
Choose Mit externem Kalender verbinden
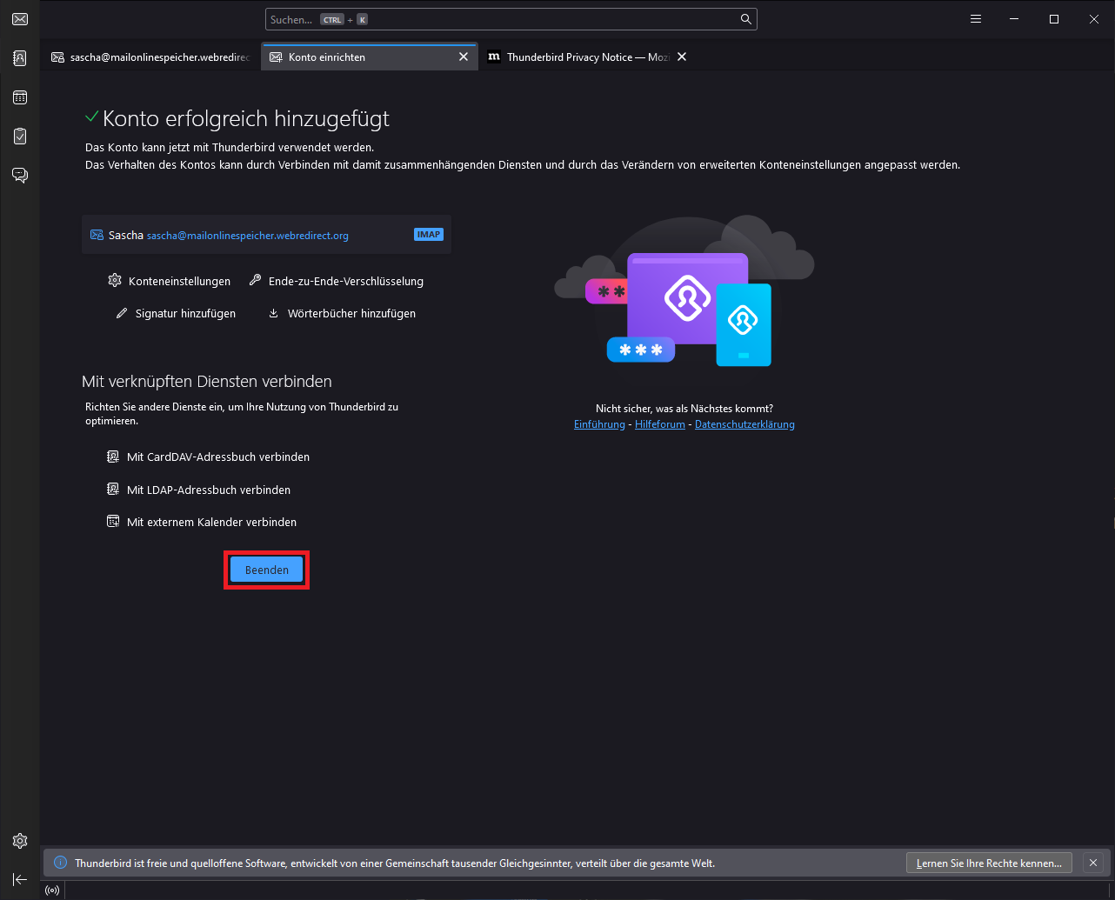click(x=202, y=522)
